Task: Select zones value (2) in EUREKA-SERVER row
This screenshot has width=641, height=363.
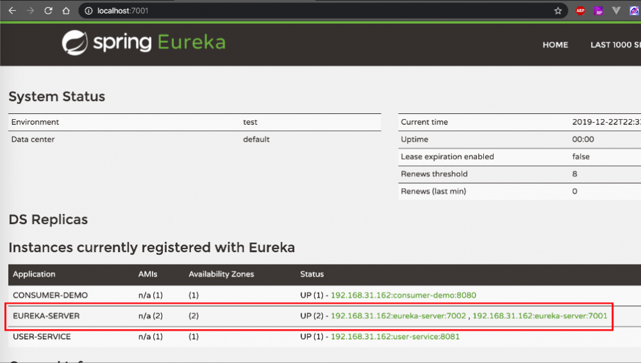Action: (194, 316)
